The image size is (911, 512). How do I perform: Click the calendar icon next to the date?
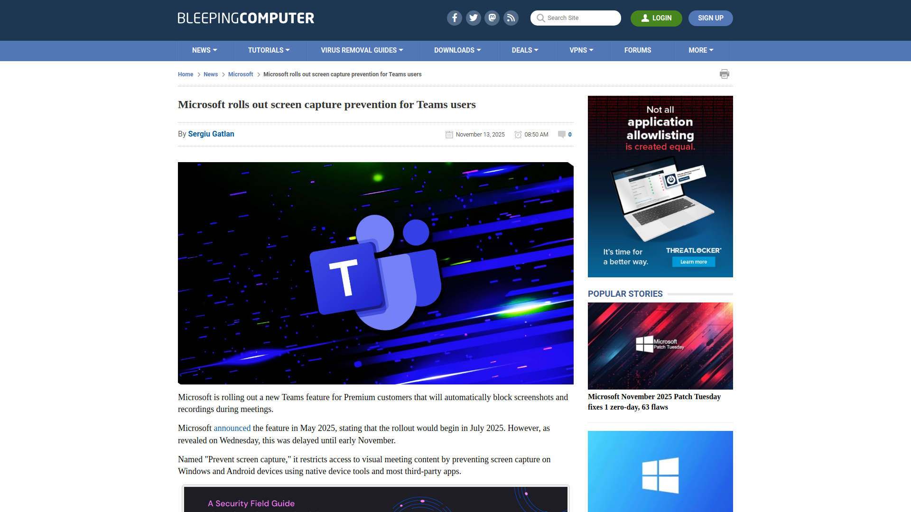coord(449,134)
